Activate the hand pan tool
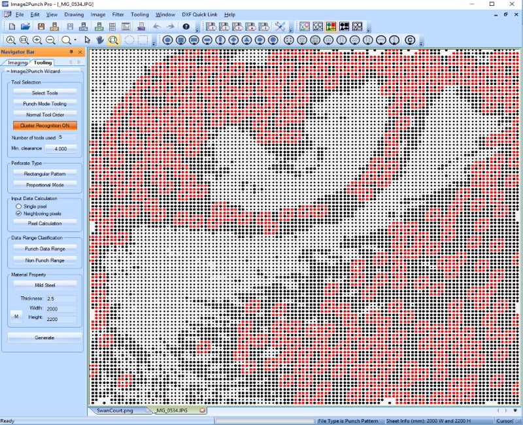The image size is (523, 425). point(100,40)
